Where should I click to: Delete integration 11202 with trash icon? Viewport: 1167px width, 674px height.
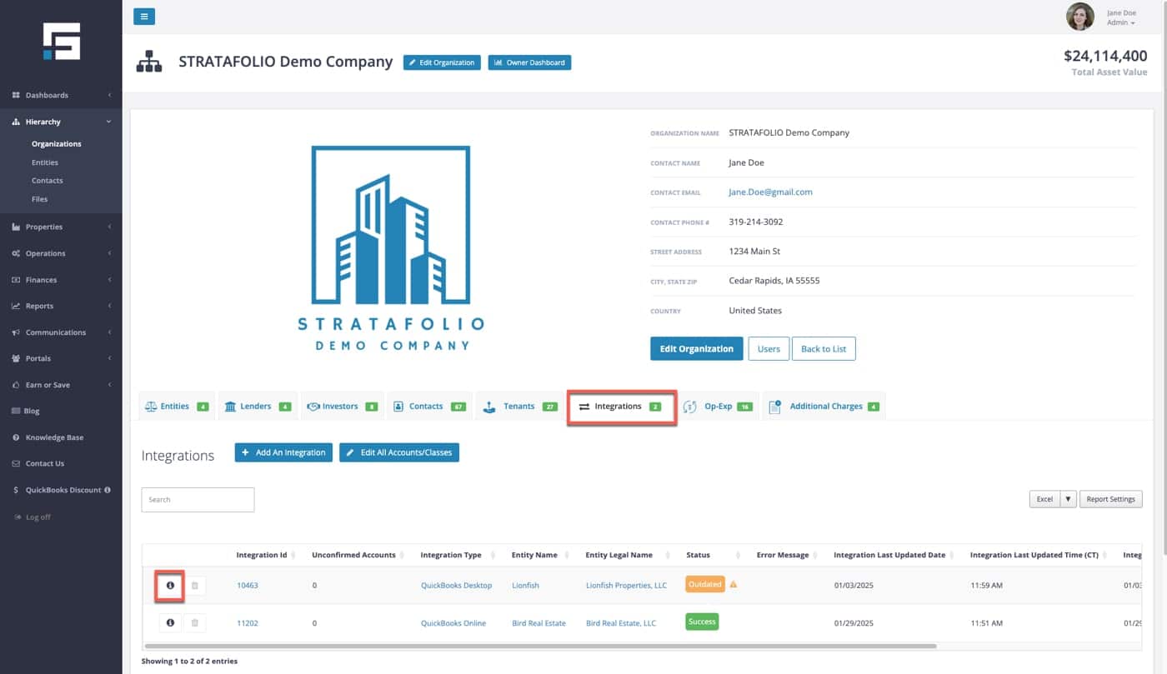(195, 622)
